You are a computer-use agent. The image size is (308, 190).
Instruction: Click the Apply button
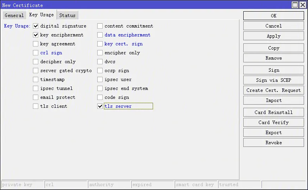pos(274,36)
